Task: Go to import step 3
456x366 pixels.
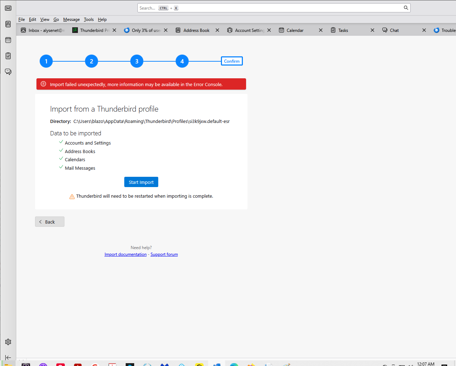Action: (137, 61)
